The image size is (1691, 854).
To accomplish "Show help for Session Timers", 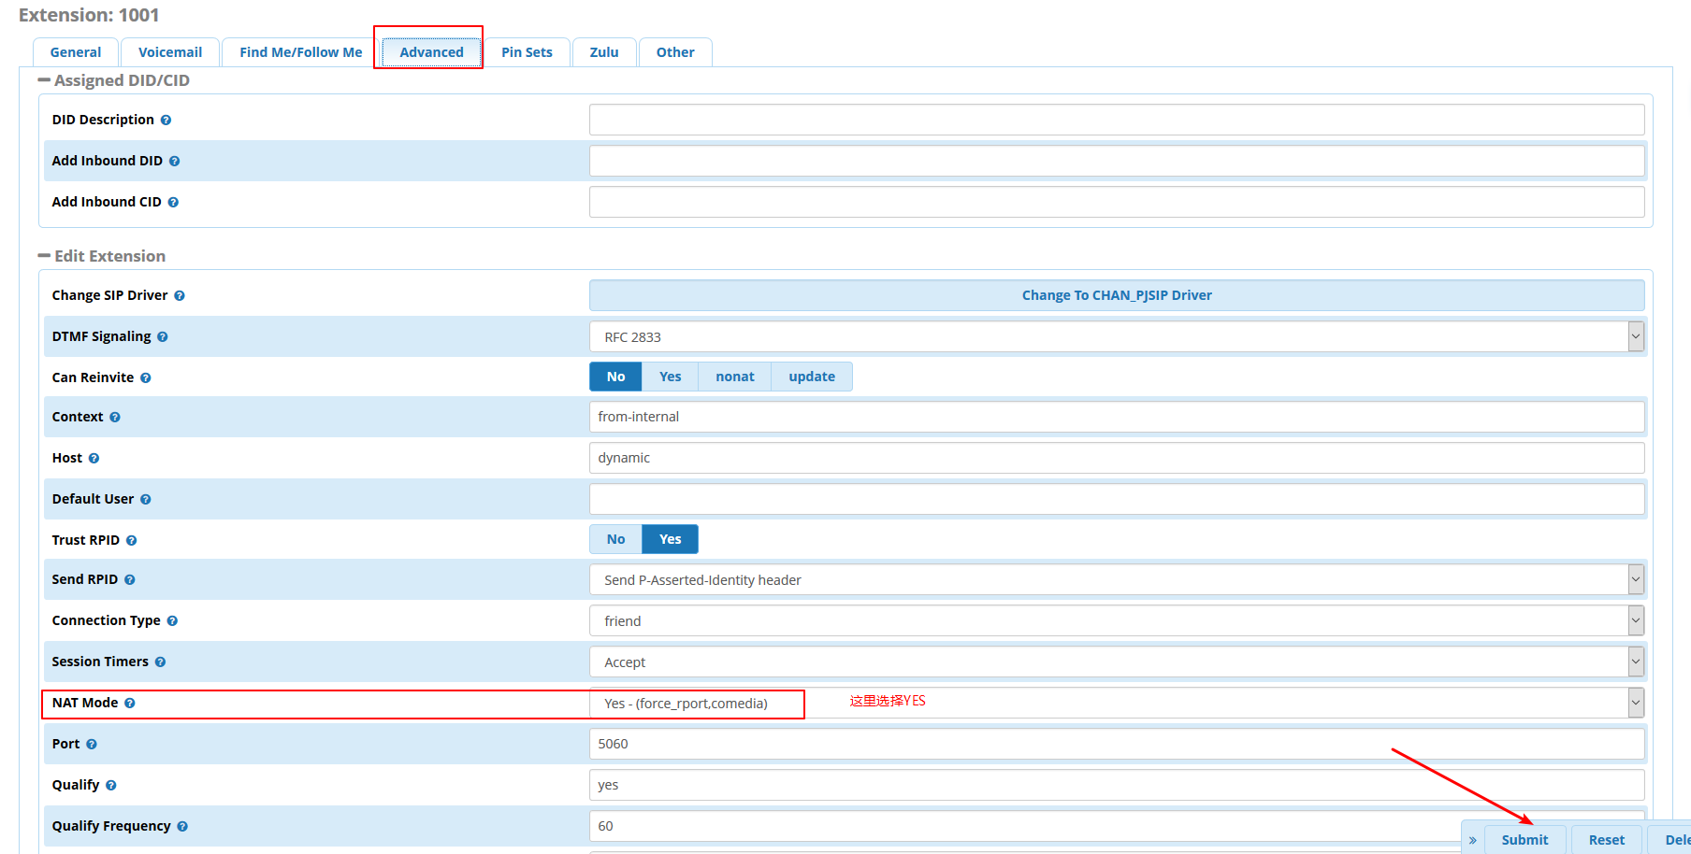I will pyautogui.click(x=160, y=662).
